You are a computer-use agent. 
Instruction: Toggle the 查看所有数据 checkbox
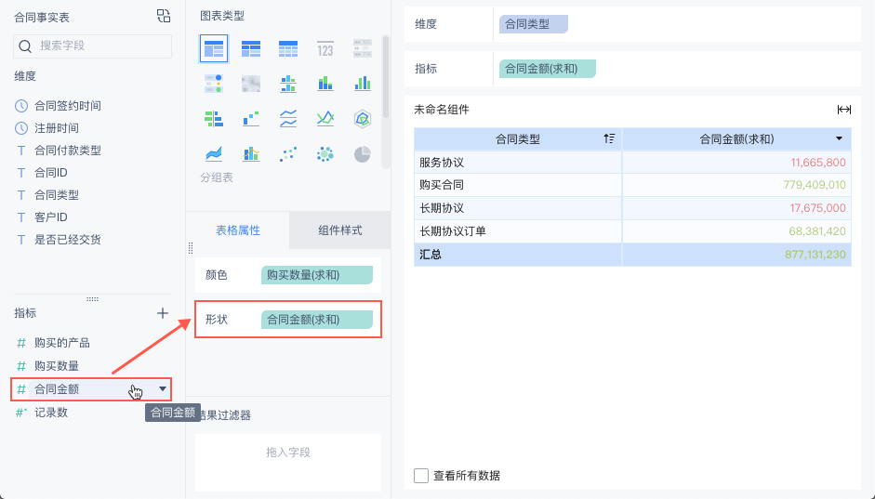click(421, 476)
